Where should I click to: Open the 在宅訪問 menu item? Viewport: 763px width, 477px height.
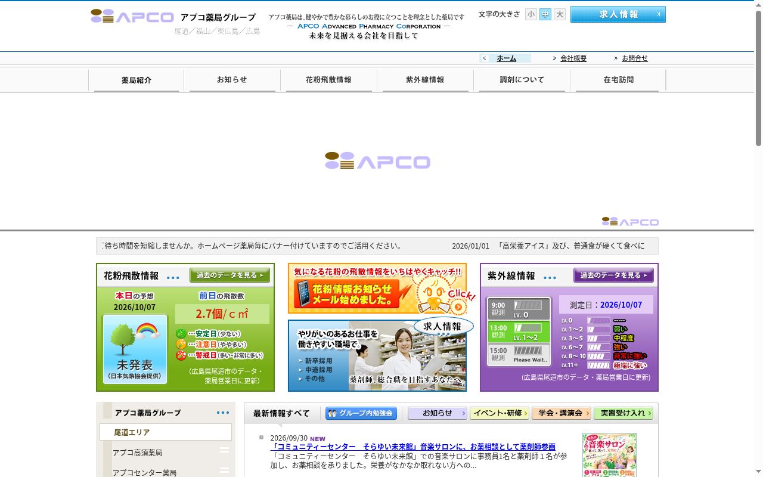click(618, 80)
